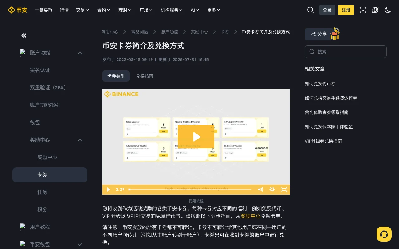Click the gift box icon near share
The height and width of the screenshot is (249, 399).
335,34
